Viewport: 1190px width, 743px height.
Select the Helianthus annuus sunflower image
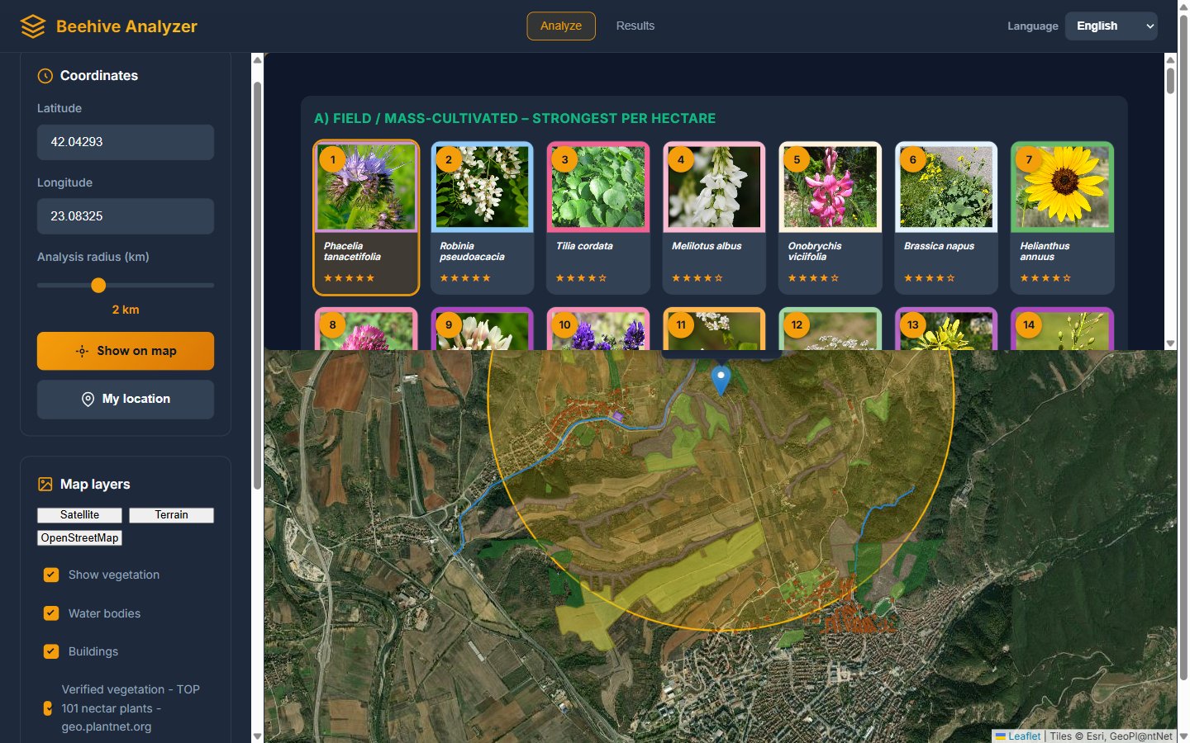tap(1062, 187)
